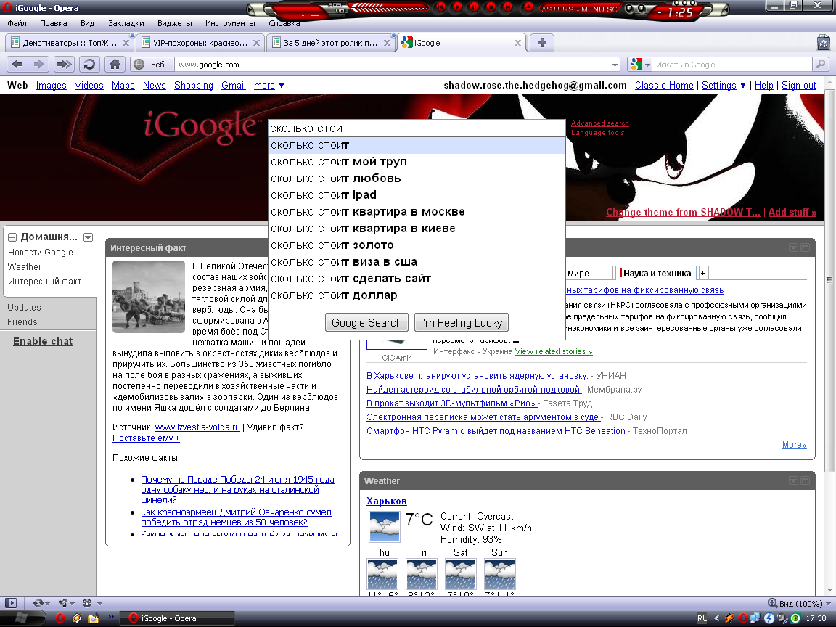Click the Enable chat link
The height and width of the screenshot is (627, 836).
coord(43,341)
